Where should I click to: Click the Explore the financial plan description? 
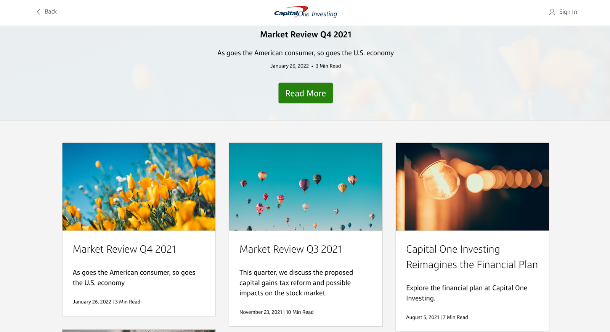point(467,293)
